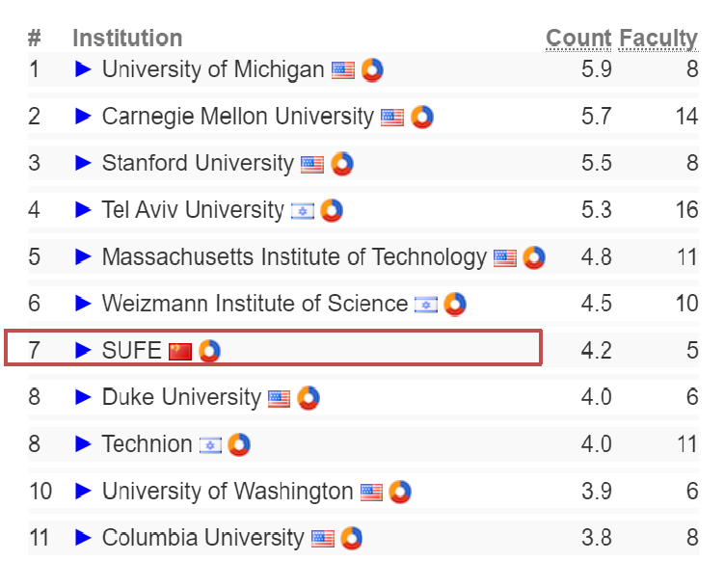Open the University of Michigan pie chart icon

click(373, 70)
